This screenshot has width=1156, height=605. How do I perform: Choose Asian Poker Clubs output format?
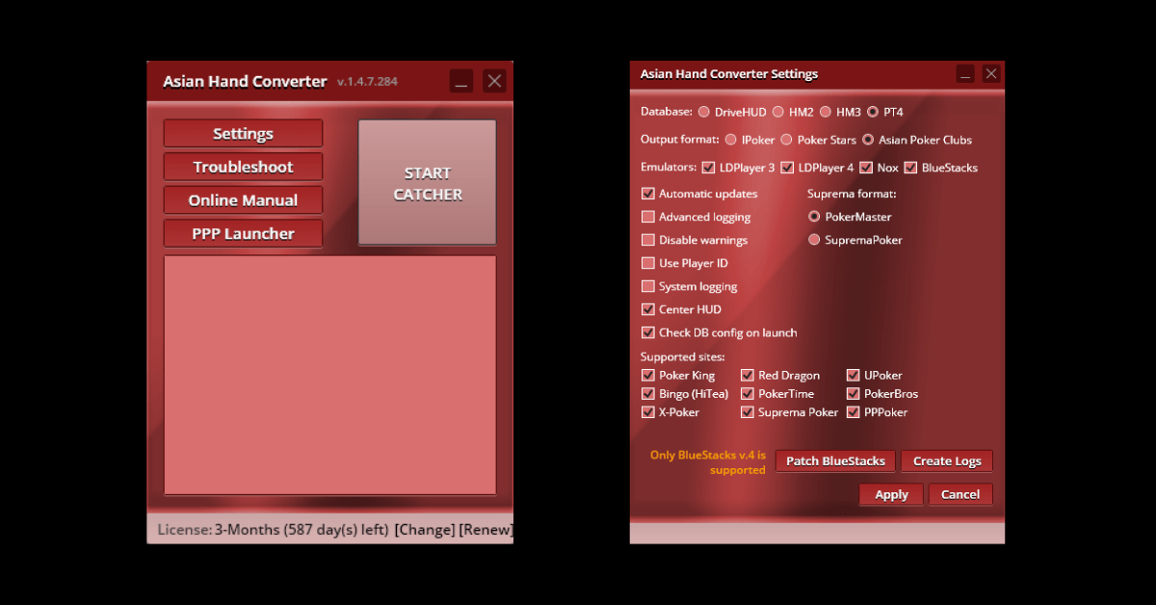(868, 140)
